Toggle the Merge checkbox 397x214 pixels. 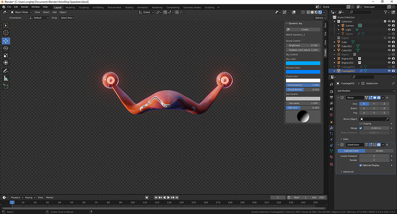click(361, 128)
